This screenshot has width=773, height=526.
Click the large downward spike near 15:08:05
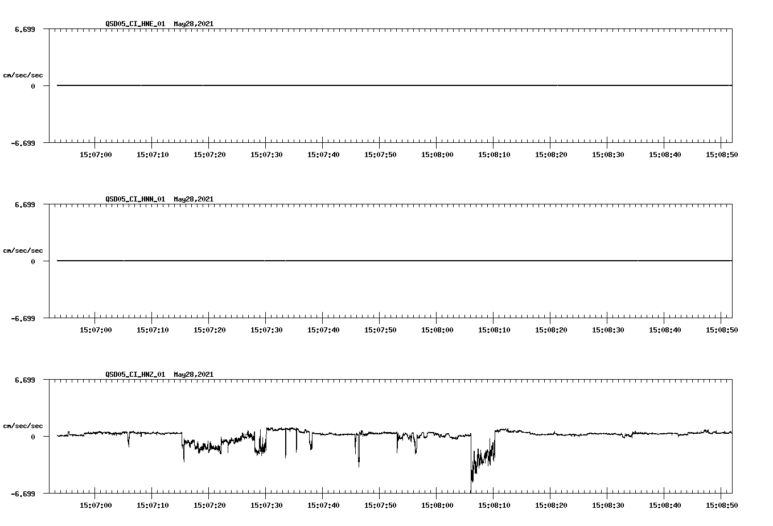(471, 478)
